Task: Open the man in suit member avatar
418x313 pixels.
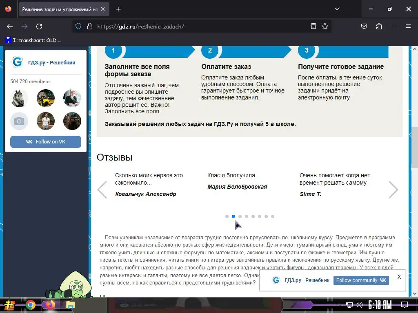Action: point(72,98)
